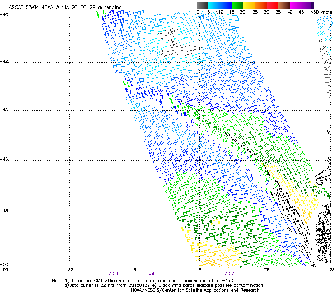Click the cyan-blue 5-15 knots legend segment
Image resolution: width=334 pixels, height=293 pixels.
tap(220, 5)
